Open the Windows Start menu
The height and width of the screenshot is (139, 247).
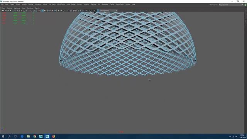[x=3, y=136]
